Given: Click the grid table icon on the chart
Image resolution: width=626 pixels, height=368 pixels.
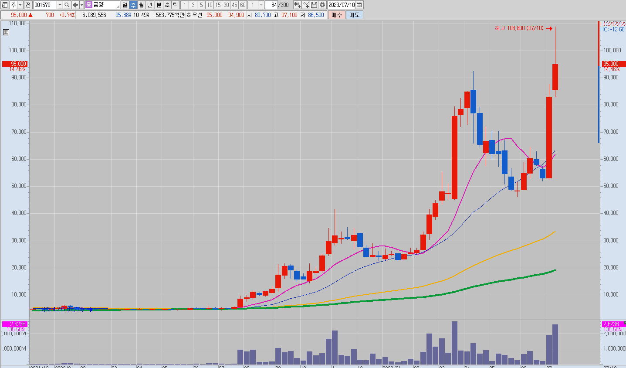Looking at the screenshot, I should pos(6,32).
